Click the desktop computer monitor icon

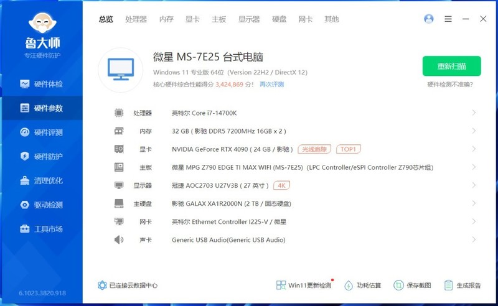121,70
